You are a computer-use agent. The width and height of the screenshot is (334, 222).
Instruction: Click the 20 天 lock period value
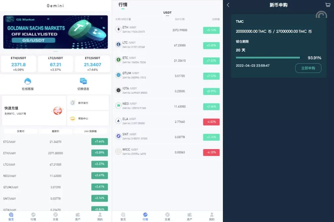pos(240,50)
